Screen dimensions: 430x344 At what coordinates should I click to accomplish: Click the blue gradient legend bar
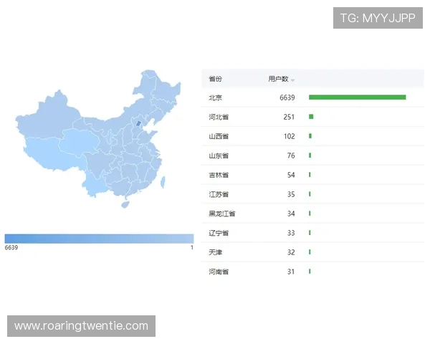tap(100, 239)
